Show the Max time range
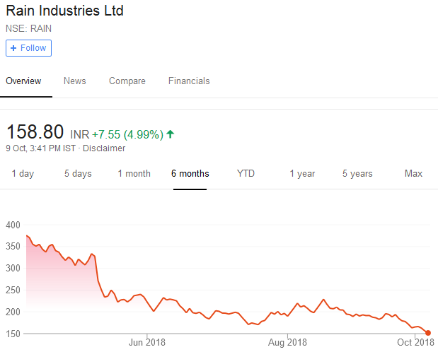 point(413,174)
